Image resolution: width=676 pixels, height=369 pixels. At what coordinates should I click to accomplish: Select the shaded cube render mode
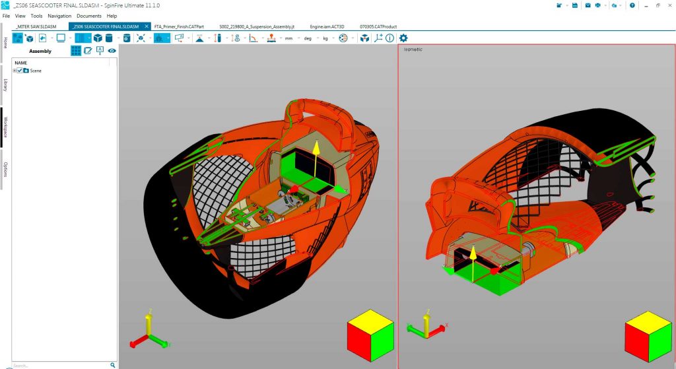coord(98,38)
